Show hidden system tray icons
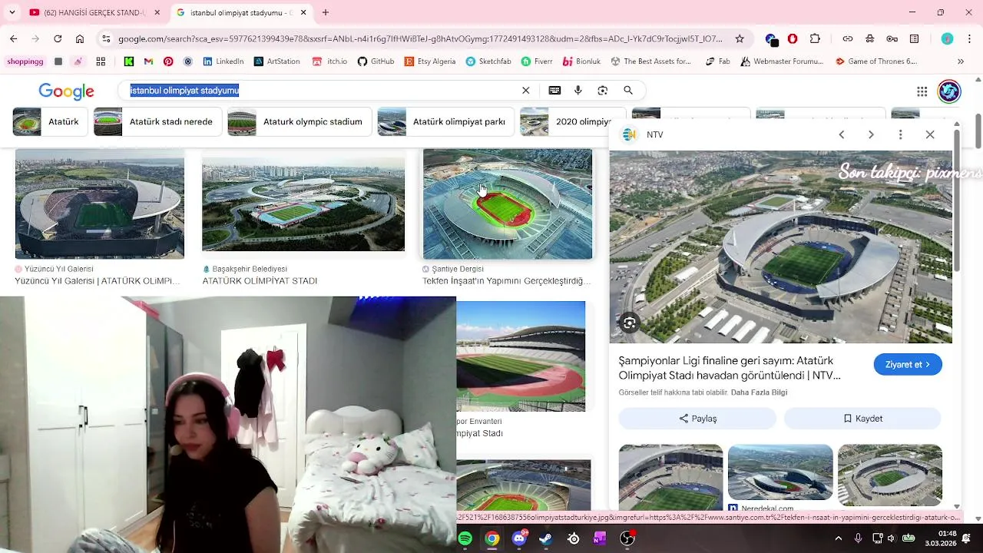The height and width of the screenshot is (553, 983). 839,538
